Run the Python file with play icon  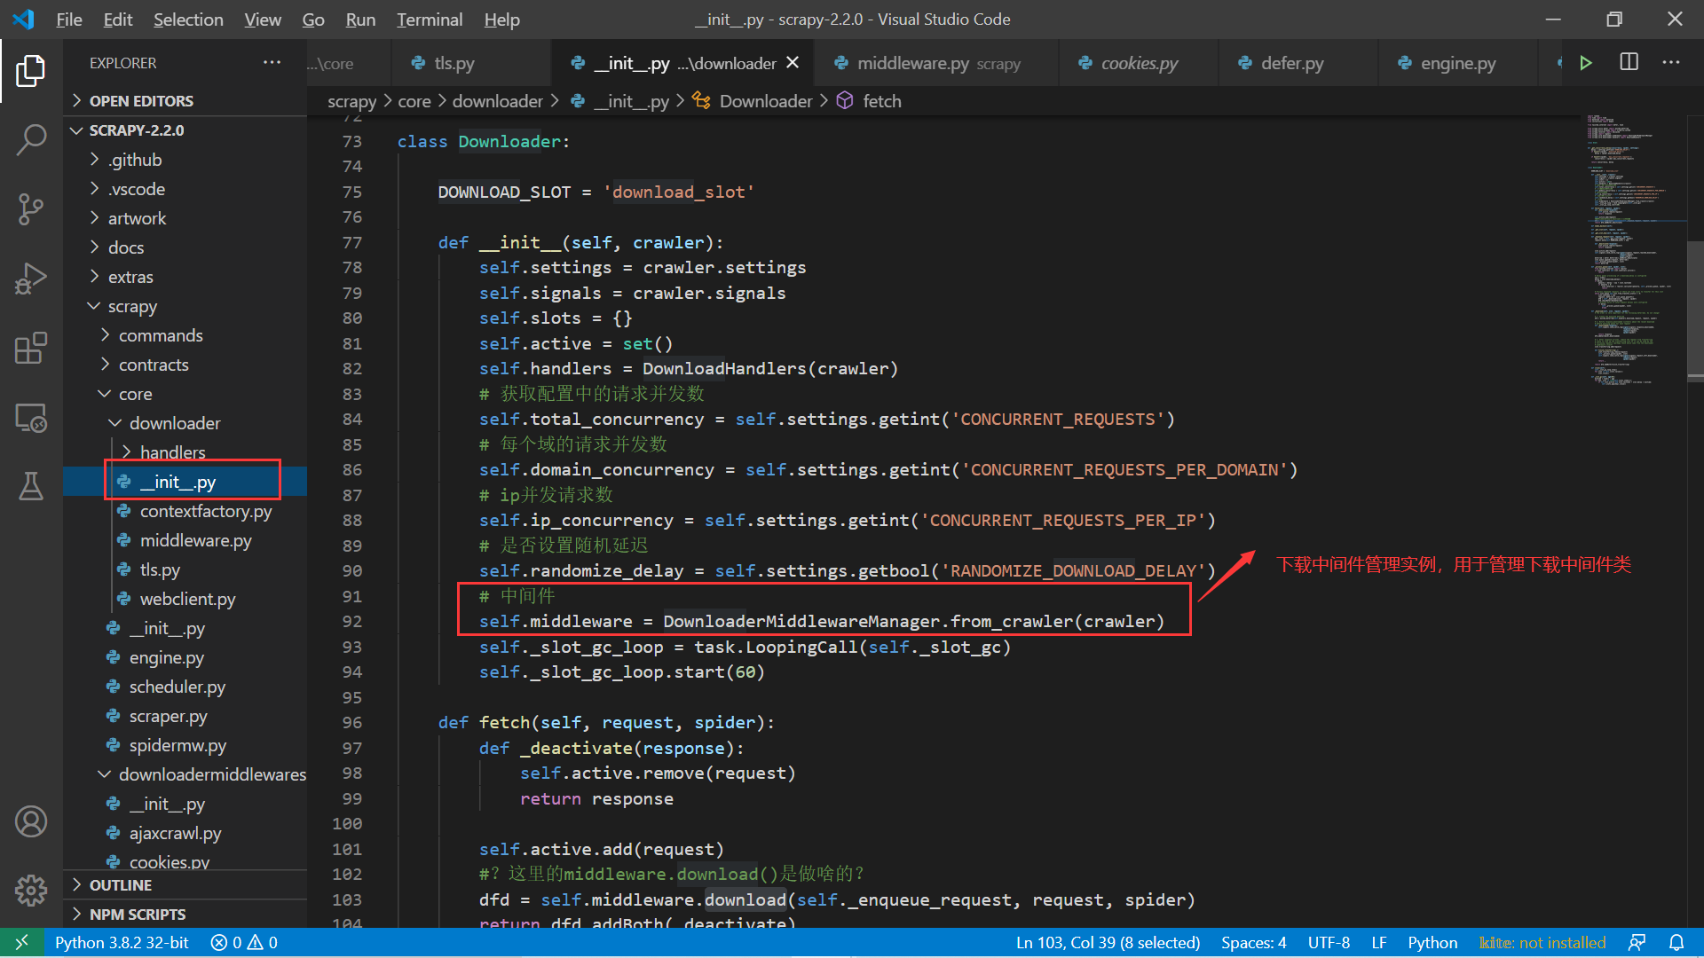(1586, 63)
